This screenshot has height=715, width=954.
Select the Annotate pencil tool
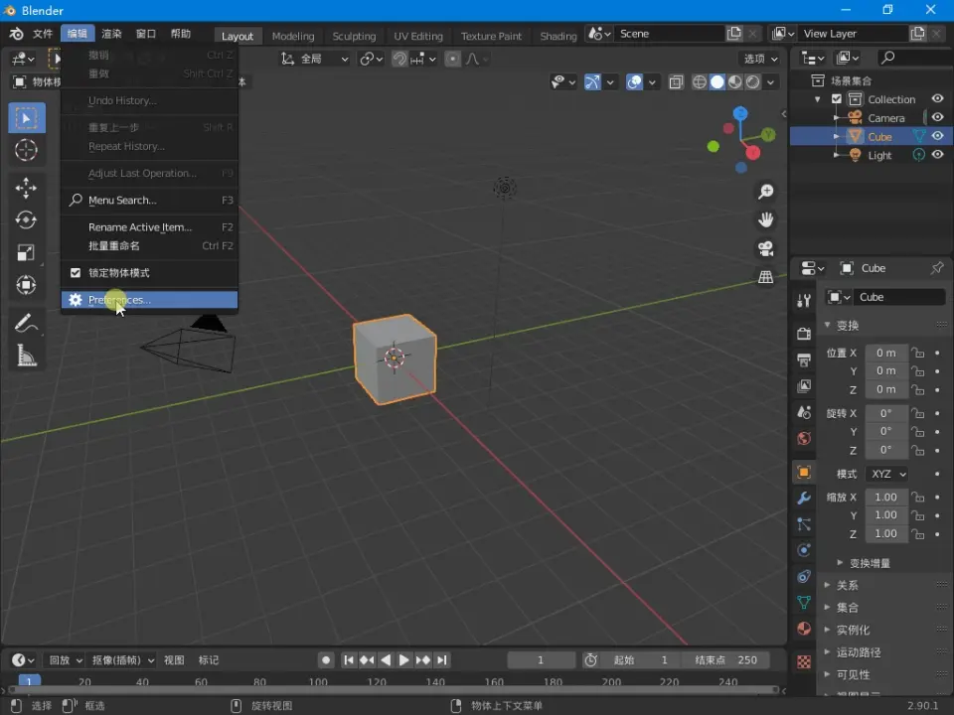pyautogui.click(x=27, y=323)
